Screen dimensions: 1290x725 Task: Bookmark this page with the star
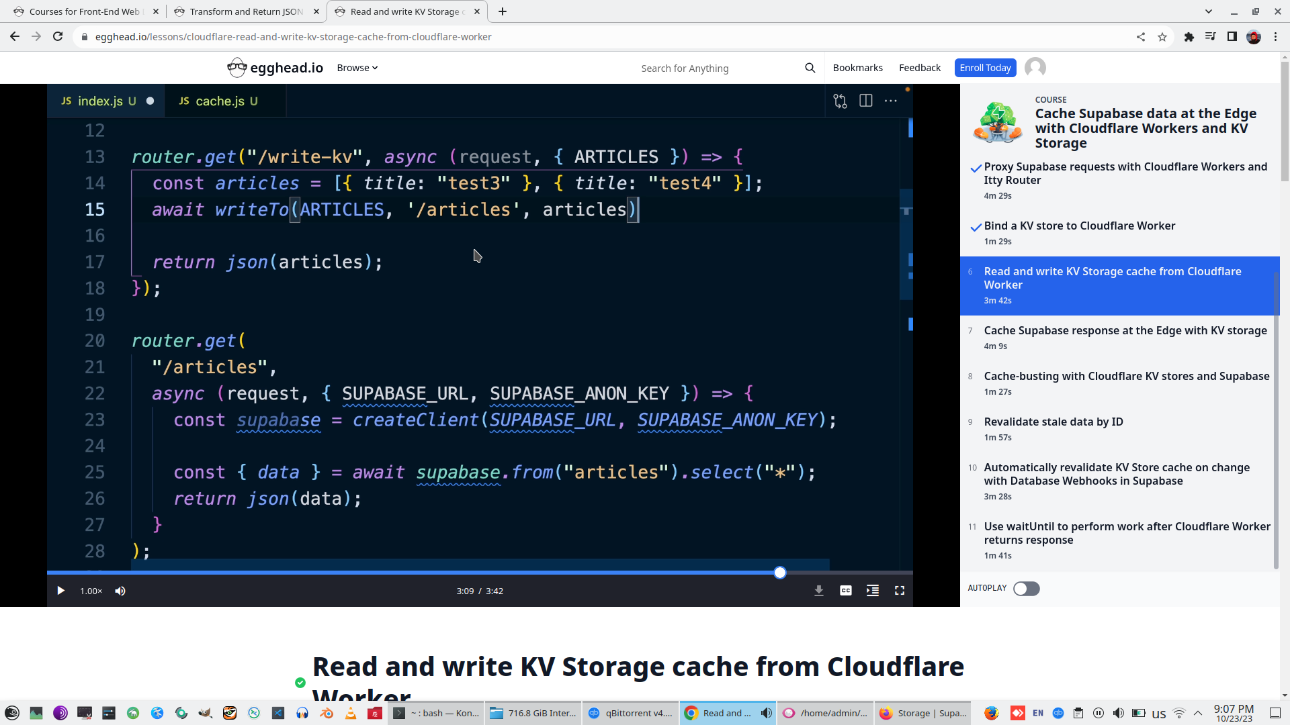(x=1162, y=37)
